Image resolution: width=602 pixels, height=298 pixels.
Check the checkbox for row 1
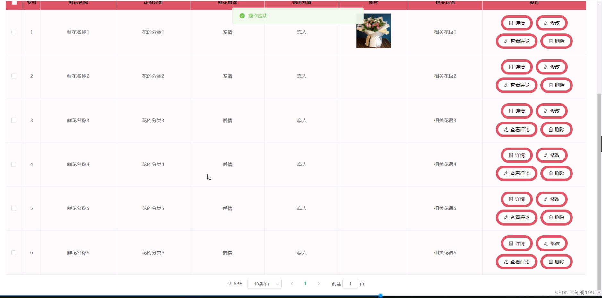pos(14,32)
